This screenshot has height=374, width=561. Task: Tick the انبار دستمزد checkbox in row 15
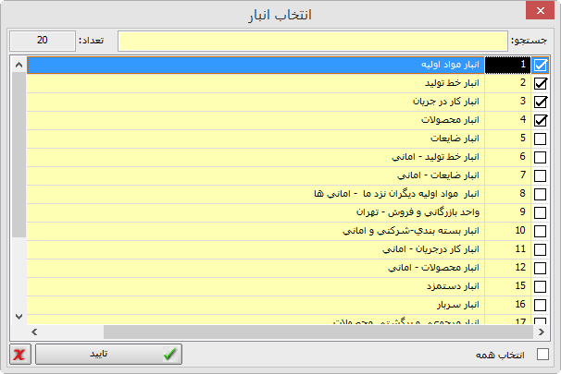pyautogui.click(x=541, y=286)
